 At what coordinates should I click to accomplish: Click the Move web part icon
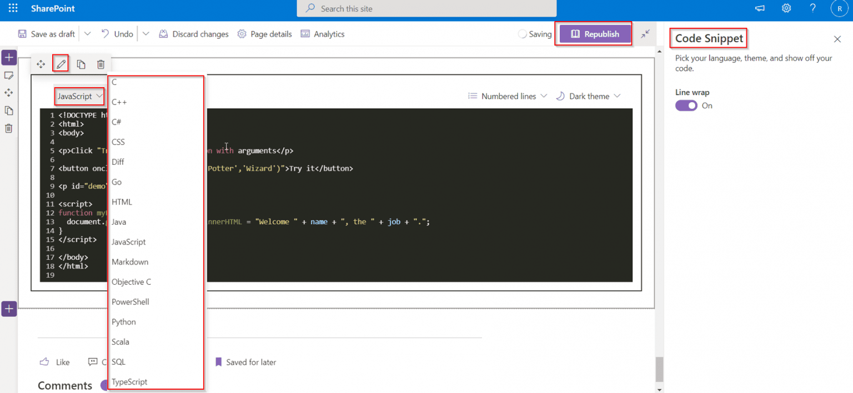tap(41, 64)
